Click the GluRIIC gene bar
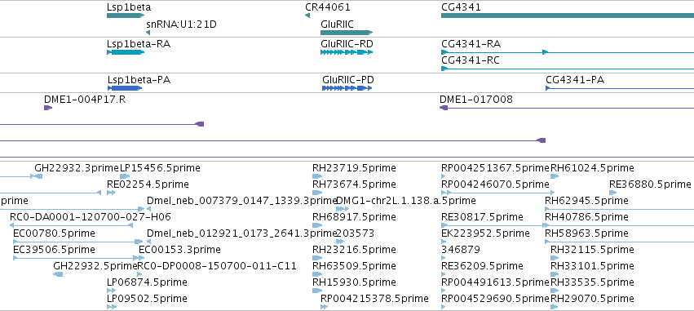The image size is (694, 311). point(347,33)
